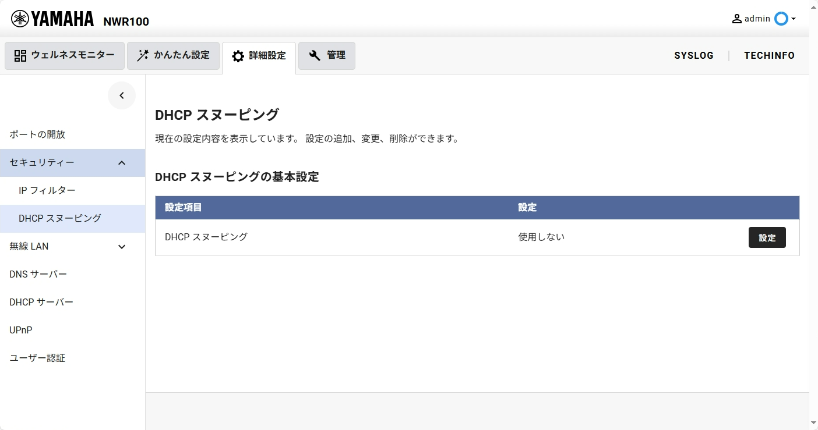The image size is (818, 430).
Task: Open the admin account dropdown arrow
Action: click(x=794, y=19)
